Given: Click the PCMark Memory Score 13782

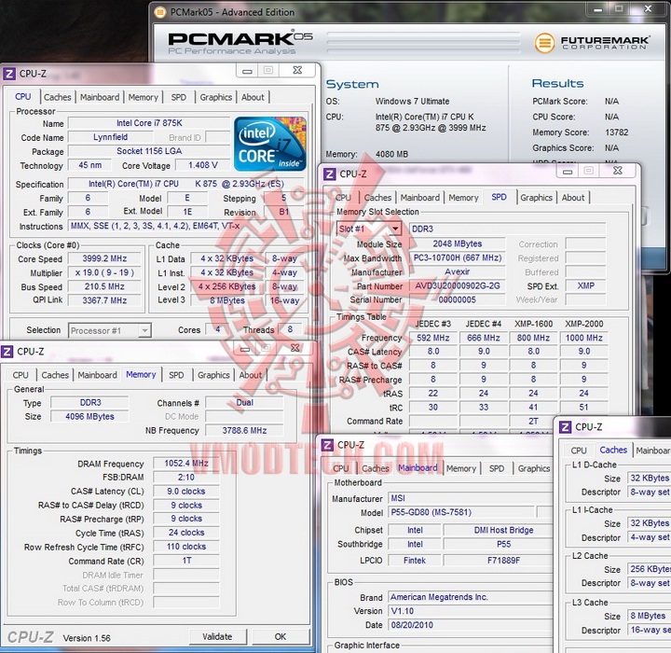Looking at the screenshot, I should pyautogui.click(x=617, y=132).
